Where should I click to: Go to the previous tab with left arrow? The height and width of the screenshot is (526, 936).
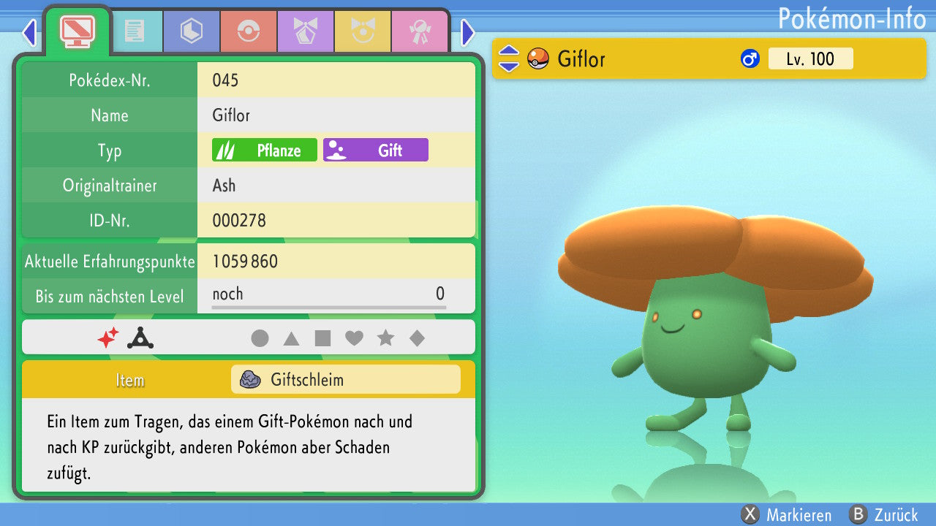coord(29,32)
